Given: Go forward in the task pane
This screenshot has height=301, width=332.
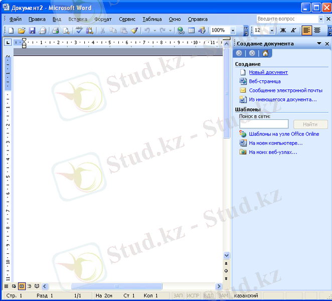Looking at the screenshot, I should click(x=252, y=53).
